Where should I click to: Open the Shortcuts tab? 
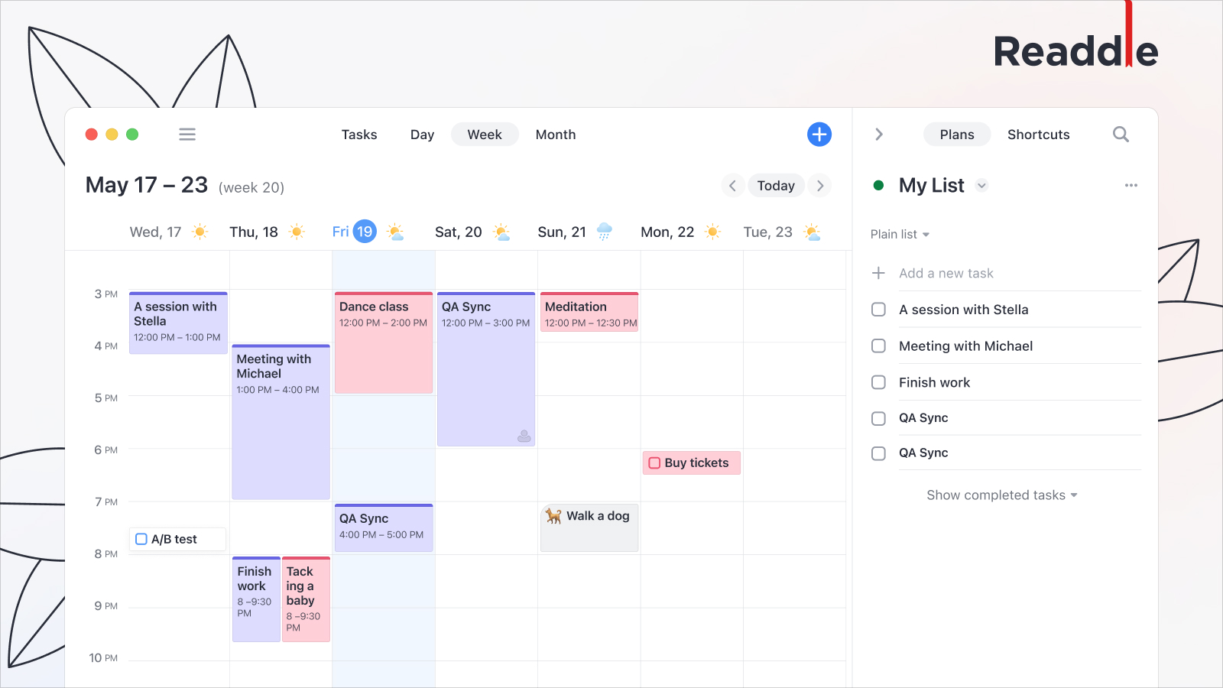[x=1038, y=134]
